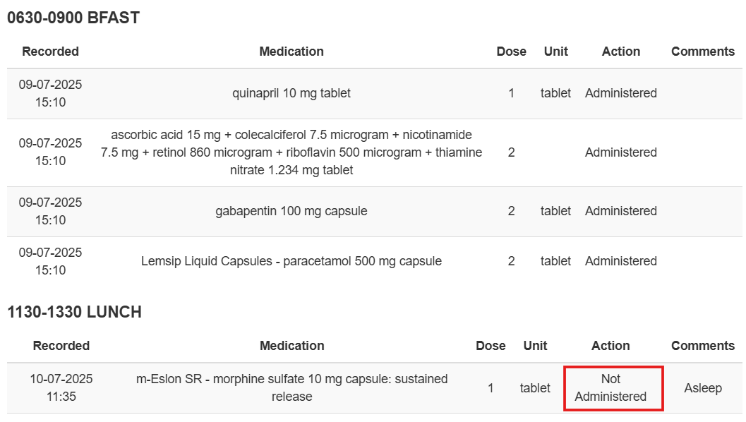The image size is (746, 422).
Task: Click the 10-07-2025 11:35 recorded timestamp
Action: click(61, 387)
